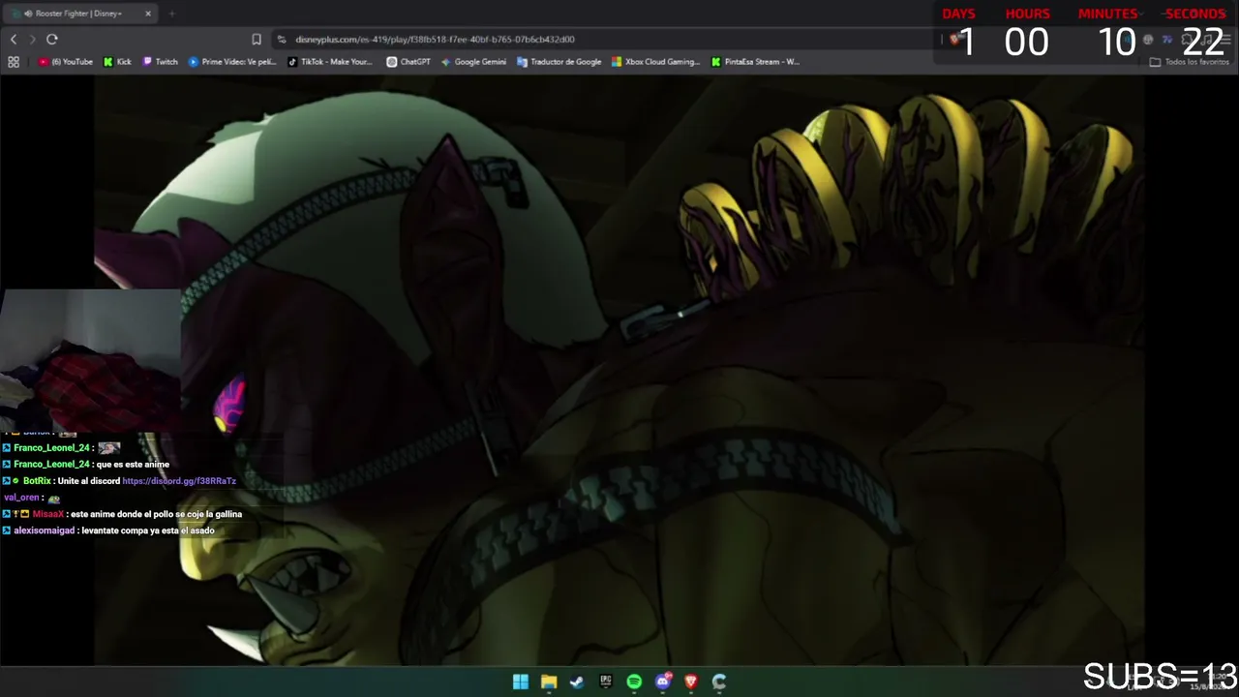This screenshot has height=697, width=1239.
Task: Open the TikTok bookmark
Action: pos(330,62)
